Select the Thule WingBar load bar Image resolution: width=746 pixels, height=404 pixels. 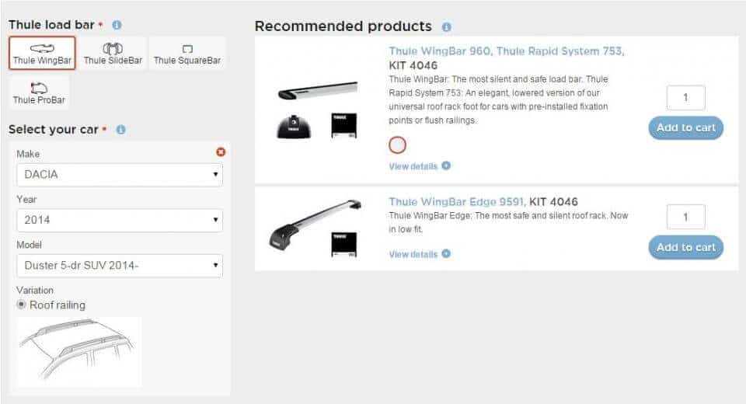coord(42,54)
